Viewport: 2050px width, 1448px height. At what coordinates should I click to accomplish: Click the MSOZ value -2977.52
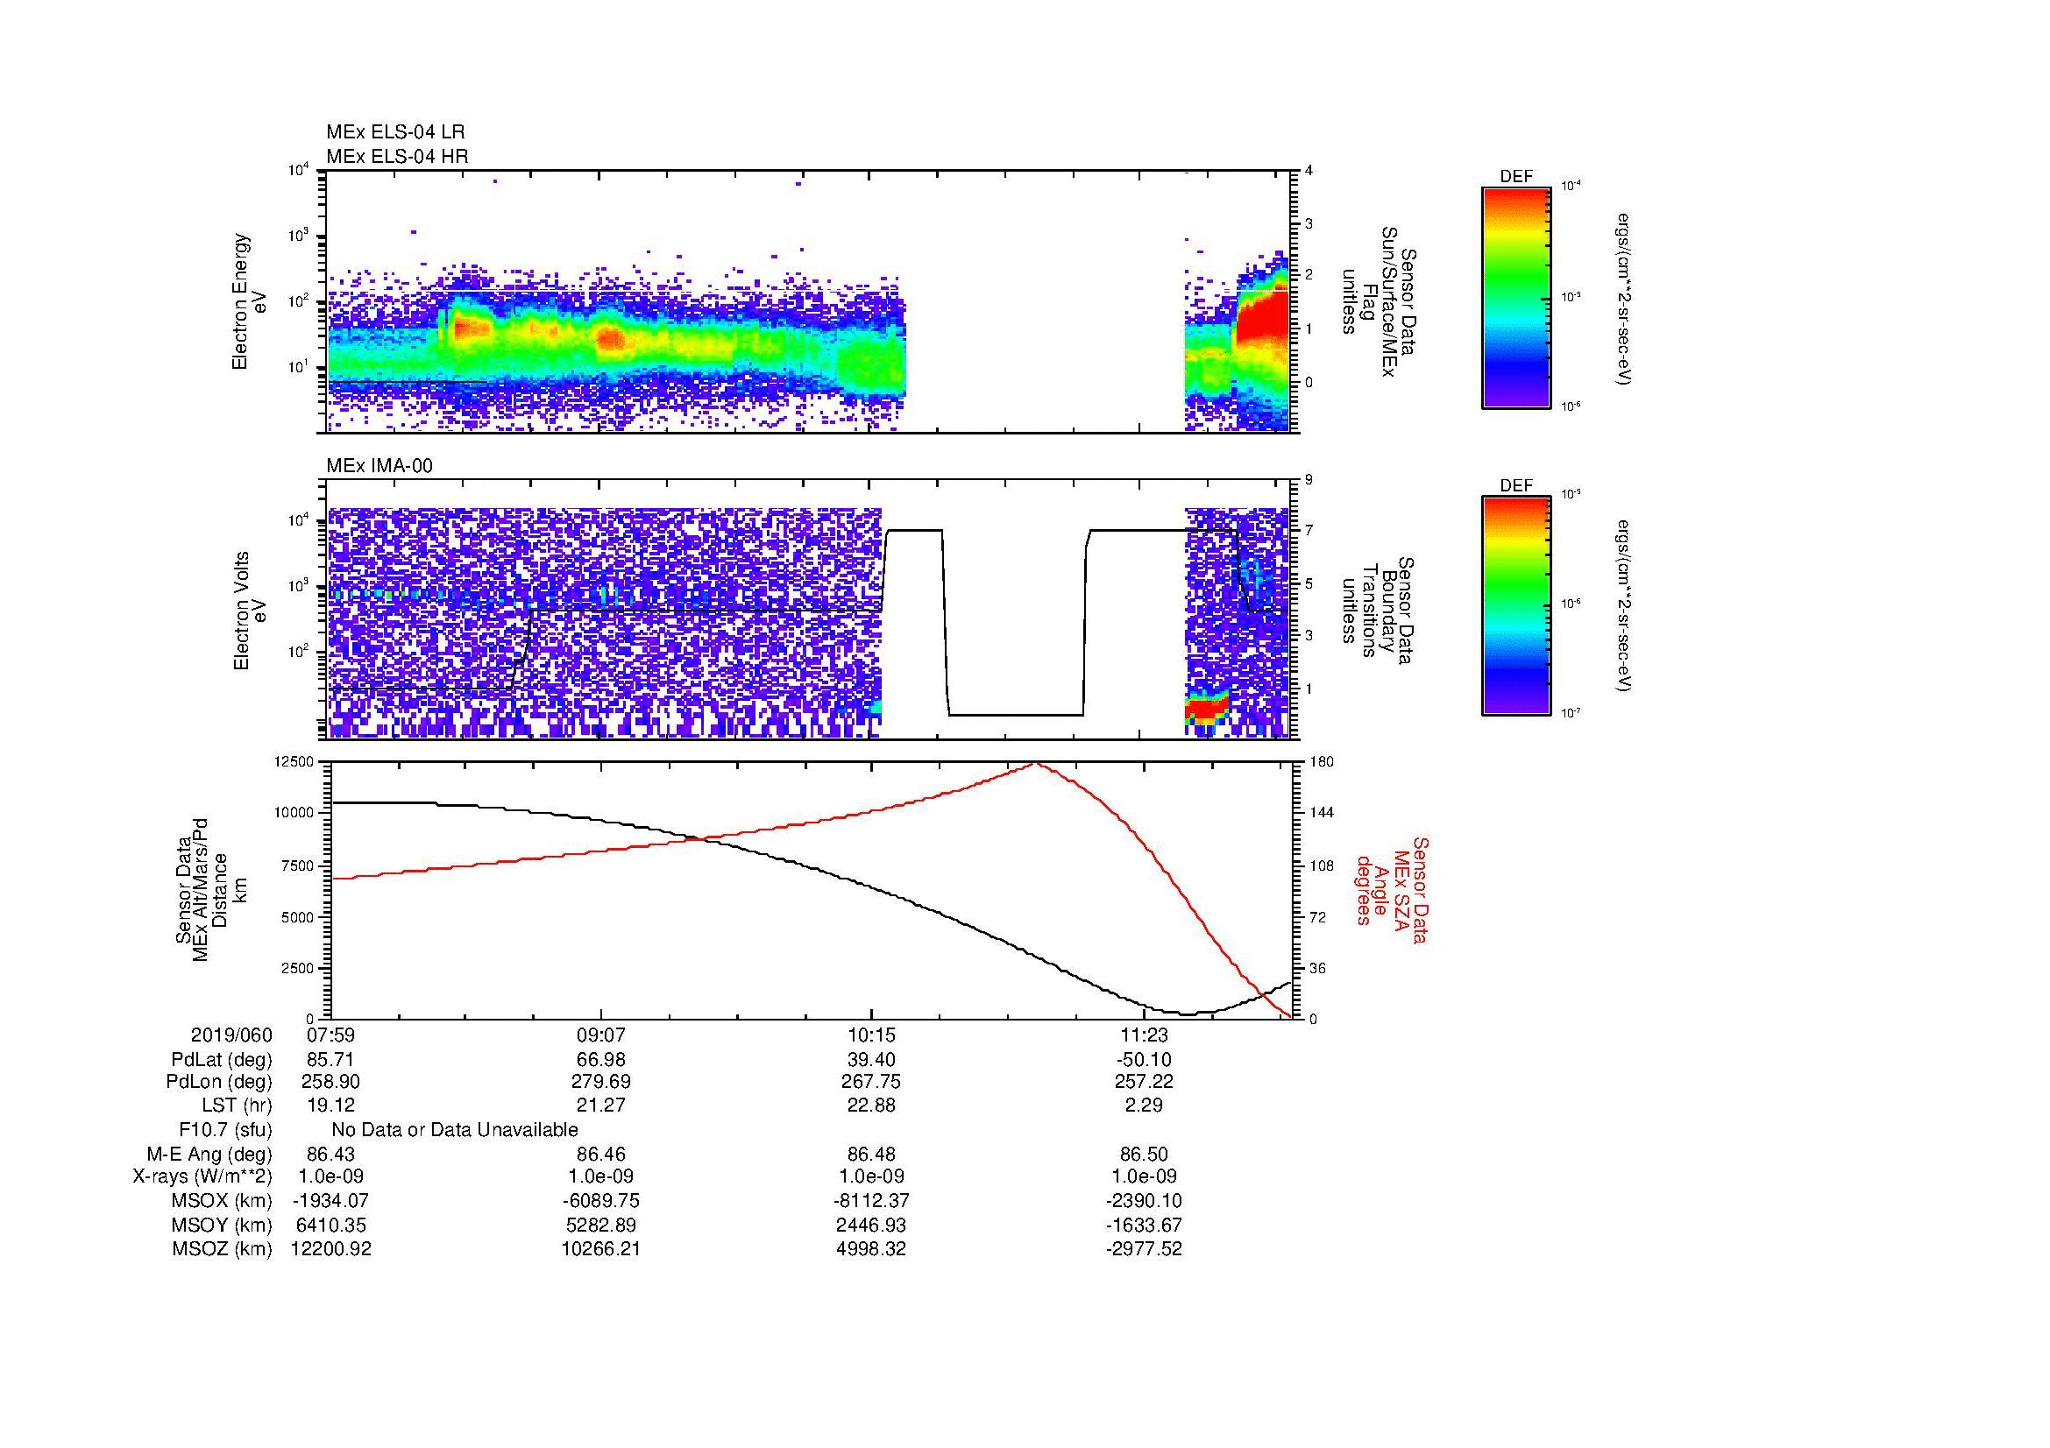click(x=1143, y=1249)
